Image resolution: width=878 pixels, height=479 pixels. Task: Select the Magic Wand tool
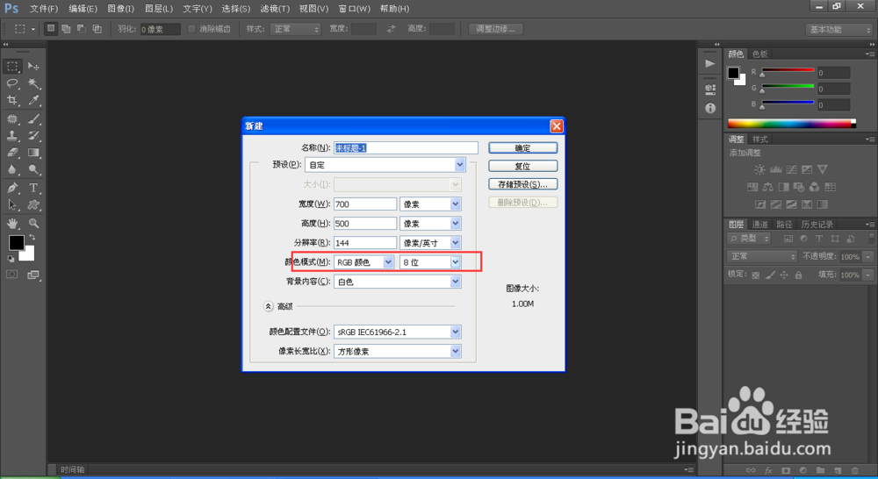33,83
